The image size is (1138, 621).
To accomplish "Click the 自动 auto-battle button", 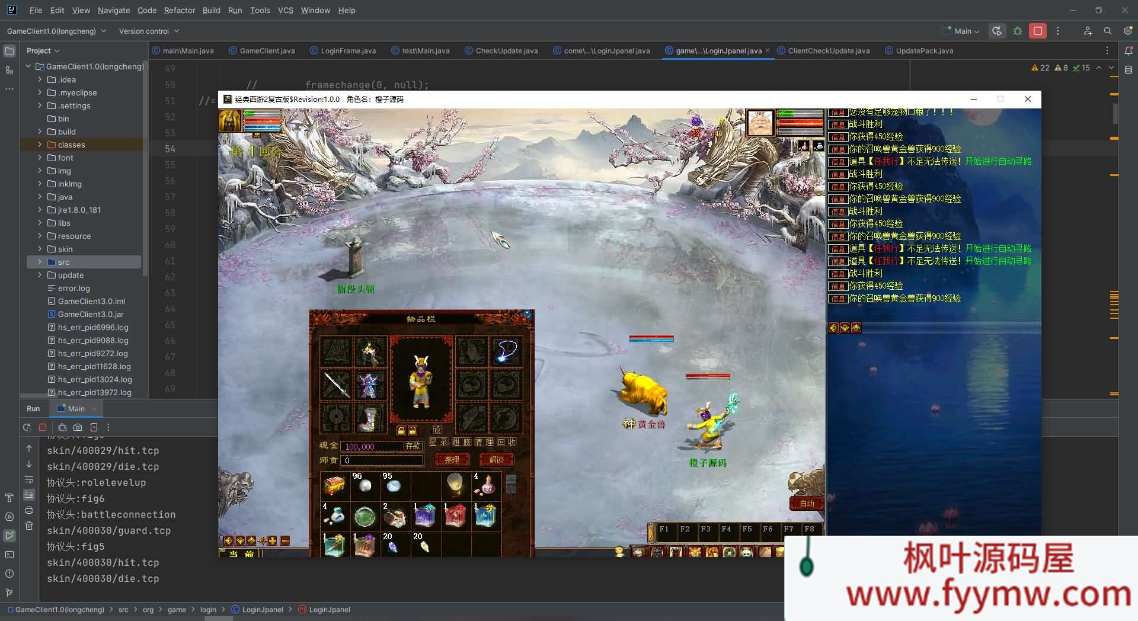I will (x=807, y=504).
